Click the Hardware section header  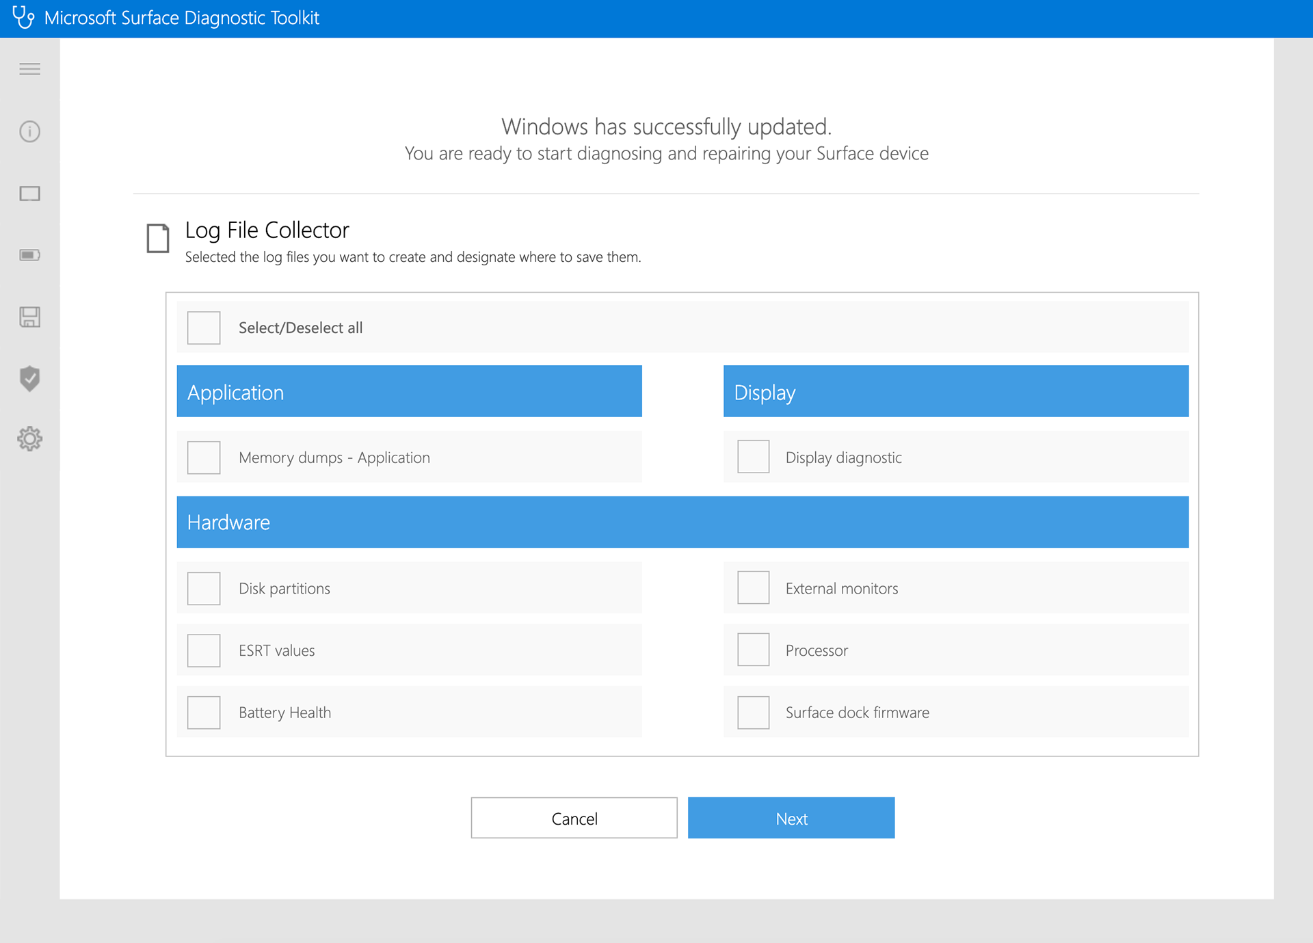click(x=682, y=522)
